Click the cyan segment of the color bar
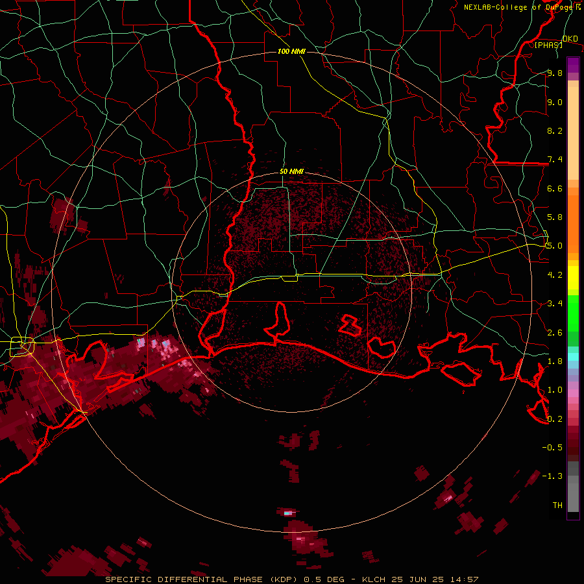 coord(573,357)
